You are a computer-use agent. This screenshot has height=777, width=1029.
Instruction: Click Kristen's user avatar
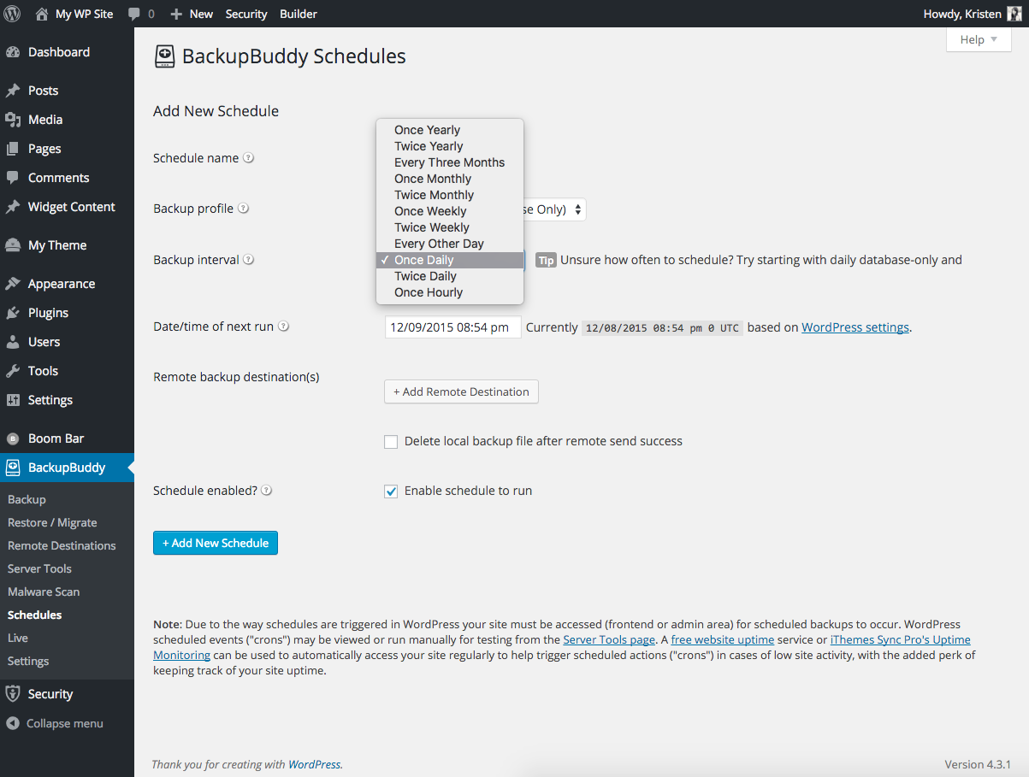coord(1014,14)
